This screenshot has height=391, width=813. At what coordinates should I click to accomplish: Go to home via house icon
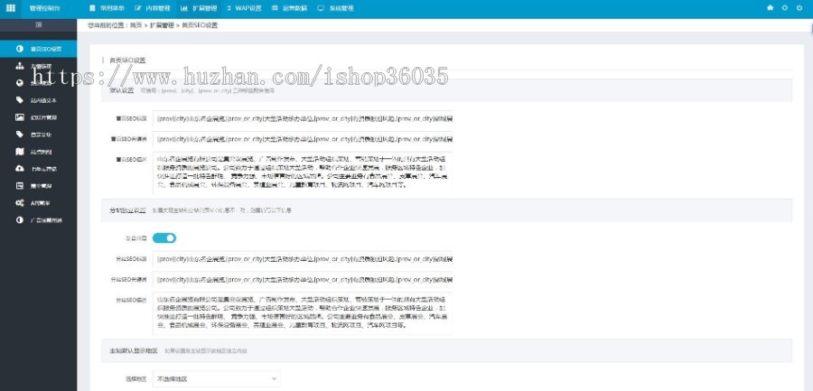770,8
